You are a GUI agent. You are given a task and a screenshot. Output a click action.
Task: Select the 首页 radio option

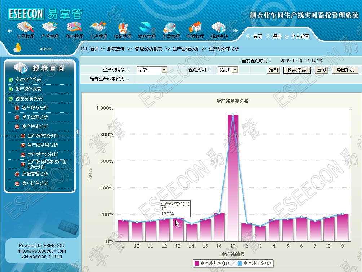coord(248,36)
